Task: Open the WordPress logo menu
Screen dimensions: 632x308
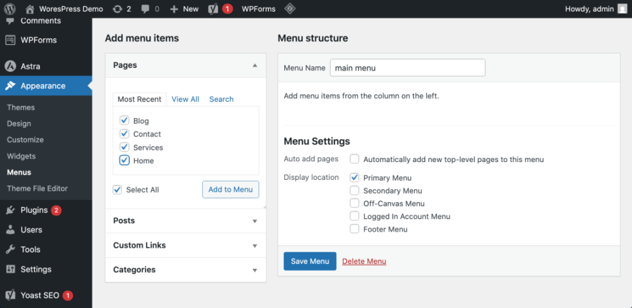Action: (10, 9)
